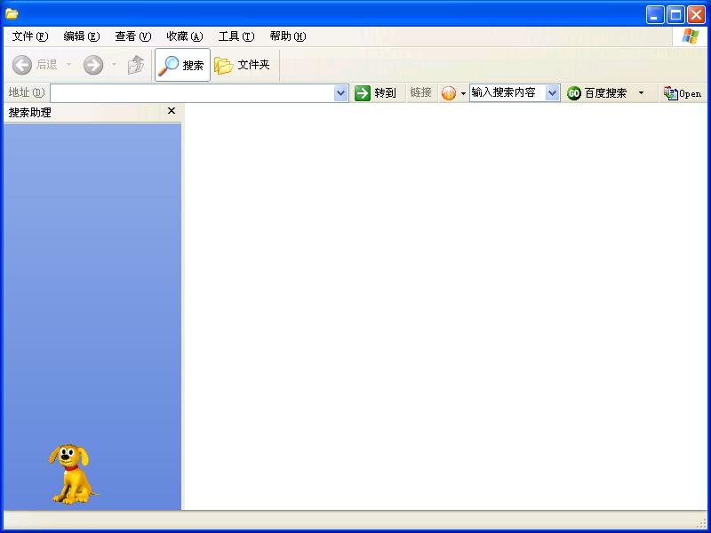This screenshot has width=711, height=533.
Task: Open dropdown arrow next to 百度搜索
Action: tap(641, 93)
